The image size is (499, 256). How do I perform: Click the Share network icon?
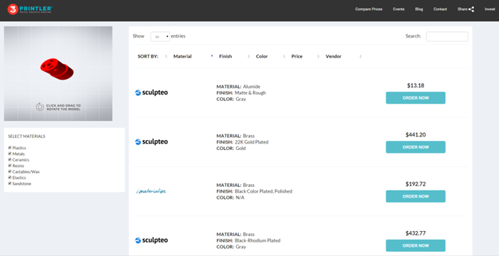click(471, 9)
